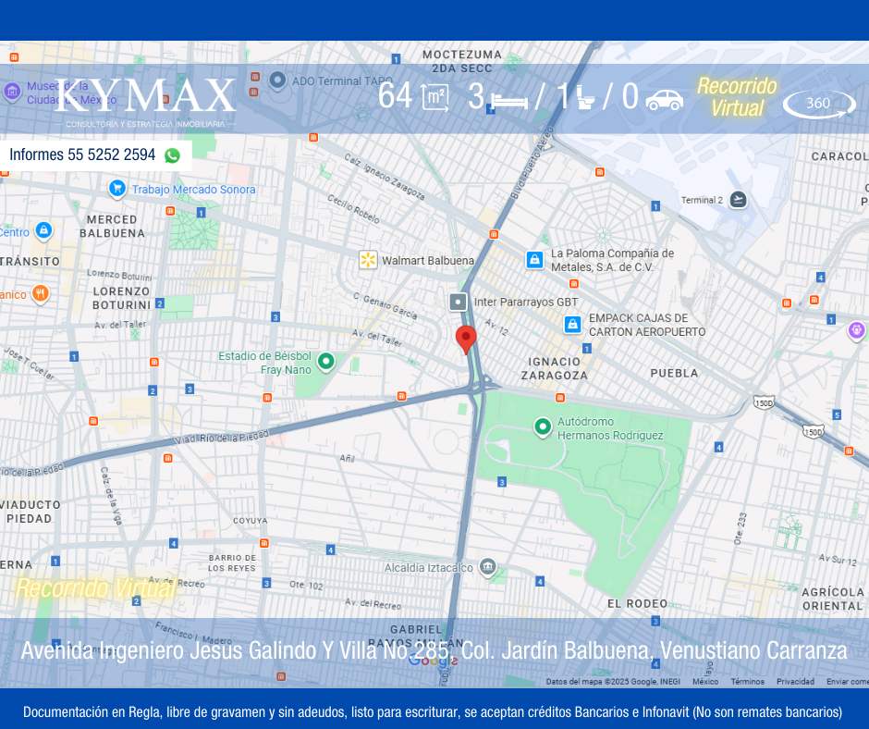
Task: Open the Privacidad link in map footer
Action: point(795,682)
